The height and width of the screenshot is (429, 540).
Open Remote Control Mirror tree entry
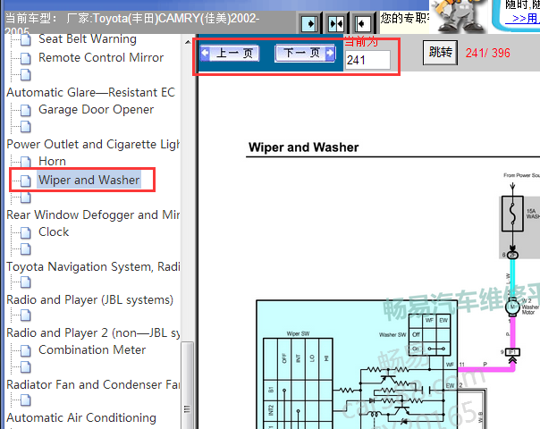[x=101, y=57]
